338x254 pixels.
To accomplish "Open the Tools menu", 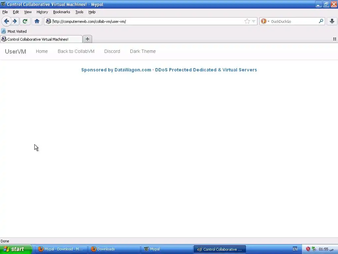I will pos(79,12).
